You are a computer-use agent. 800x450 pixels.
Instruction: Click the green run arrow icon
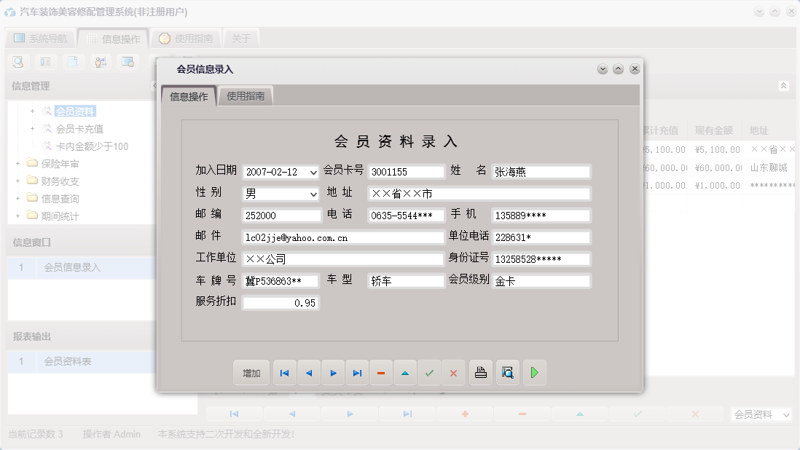(x=534, y=373)
